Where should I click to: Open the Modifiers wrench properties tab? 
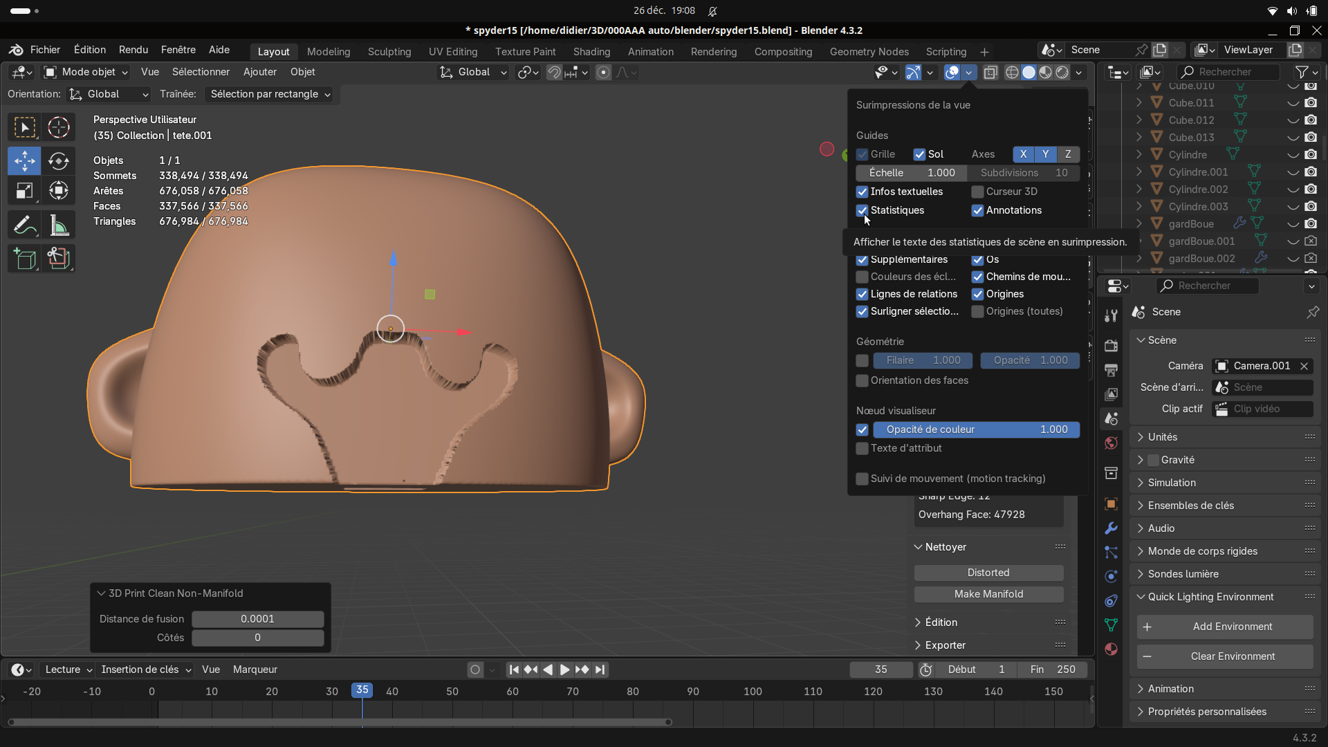(x=1111, y=528)
